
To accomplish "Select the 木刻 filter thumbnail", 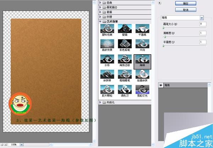I will [142, 44].
